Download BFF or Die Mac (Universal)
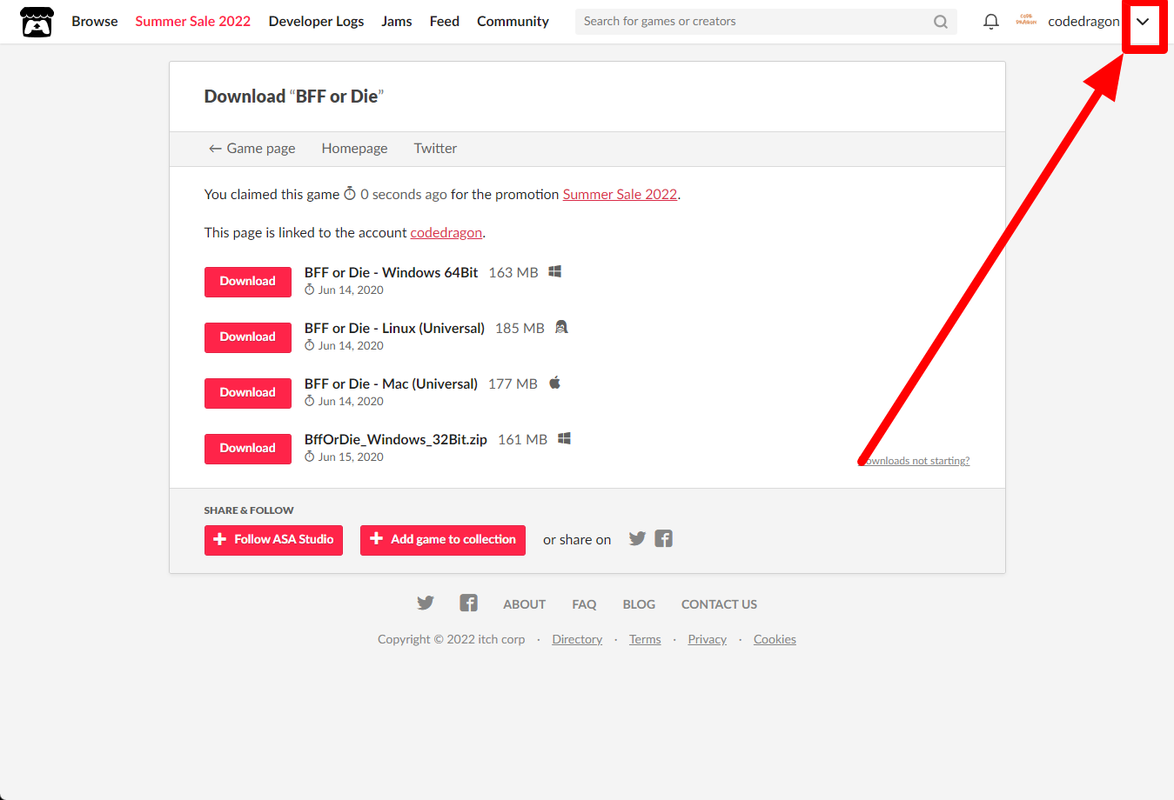 [x=248, y=393]
